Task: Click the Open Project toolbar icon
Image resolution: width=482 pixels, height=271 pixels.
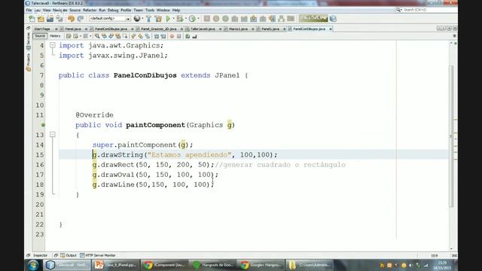Action: tap(50, 19)
